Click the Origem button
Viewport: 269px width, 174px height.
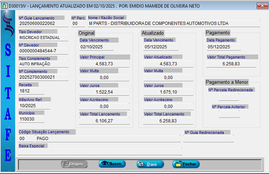point(74,164)
